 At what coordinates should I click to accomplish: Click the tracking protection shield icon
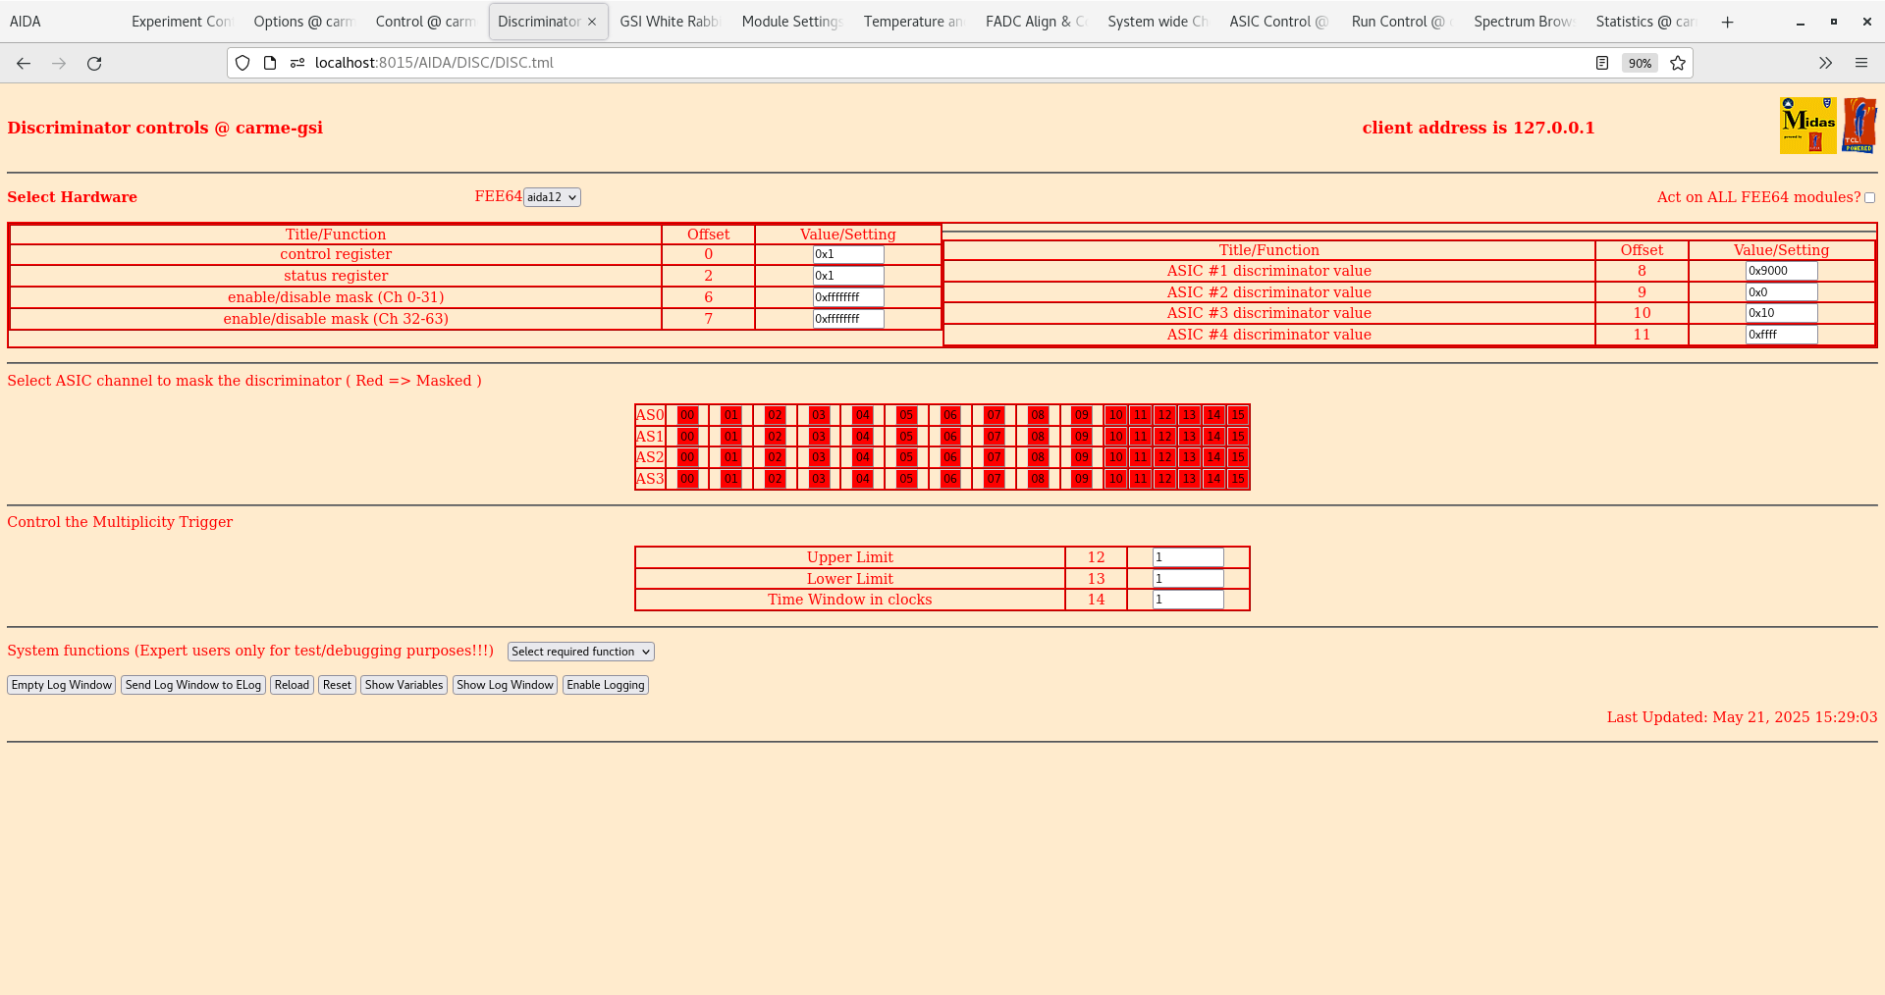[x=242, y=63]
